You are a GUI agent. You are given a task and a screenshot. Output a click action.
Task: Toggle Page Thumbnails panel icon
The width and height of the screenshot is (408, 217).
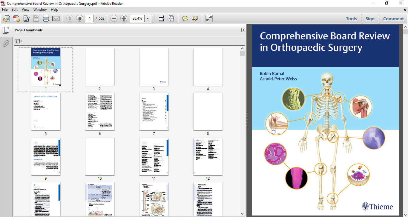coord(6,30)
